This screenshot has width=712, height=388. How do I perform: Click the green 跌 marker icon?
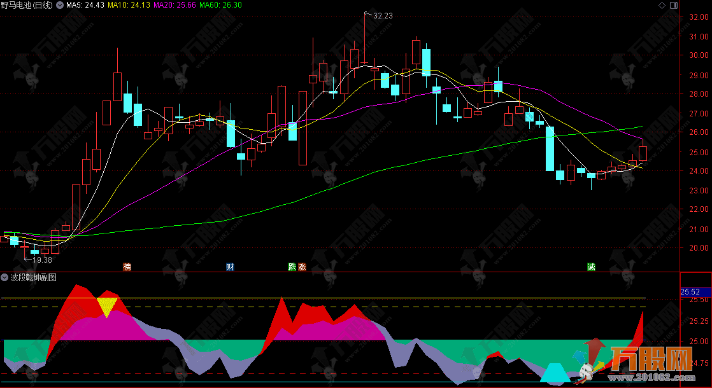292,267
